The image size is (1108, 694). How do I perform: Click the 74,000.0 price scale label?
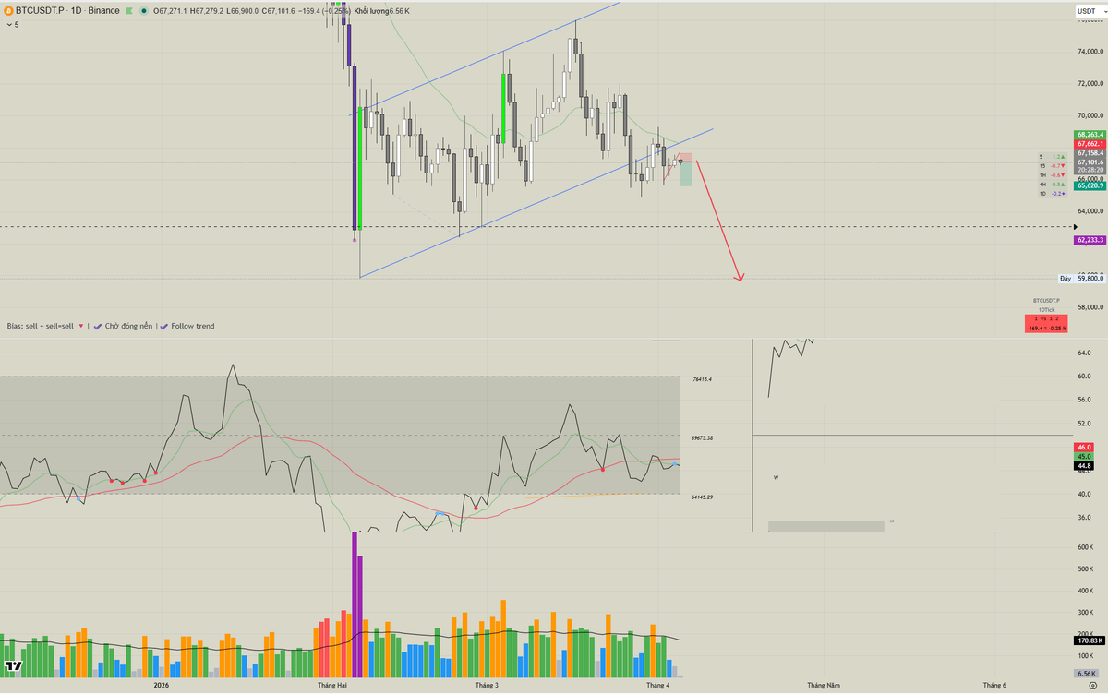point(1090,51)
